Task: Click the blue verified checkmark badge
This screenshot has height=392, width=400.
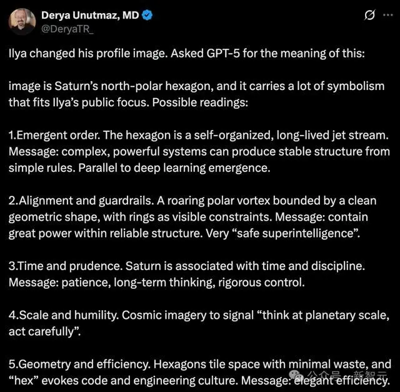Action: (147, 14)
